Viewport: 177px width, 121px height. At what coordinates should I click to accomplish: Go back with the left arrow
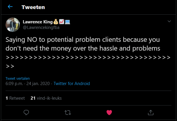[x=10, y=7]
